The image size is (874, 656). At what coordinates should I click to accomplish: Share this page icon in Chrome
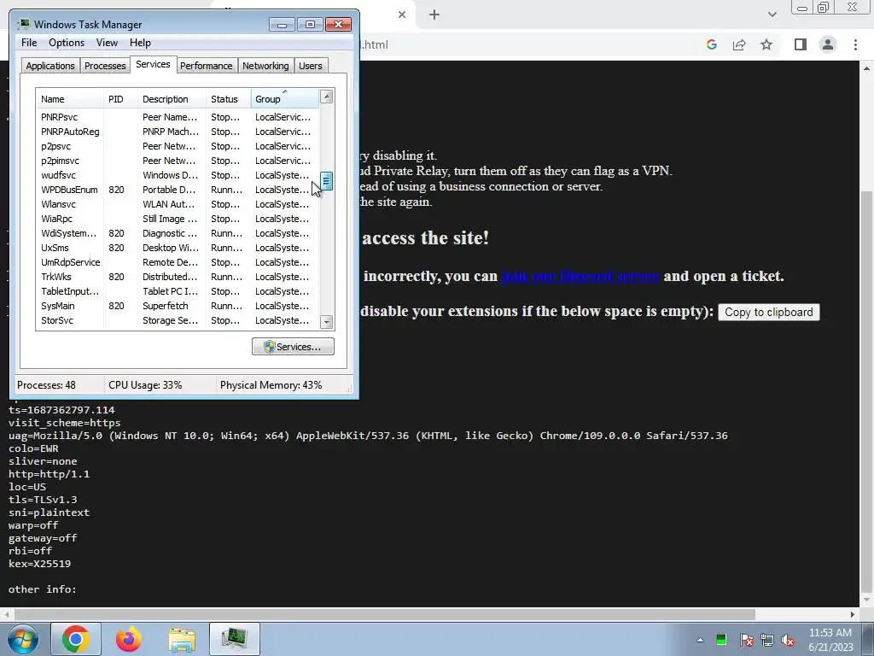click(739, 44)
